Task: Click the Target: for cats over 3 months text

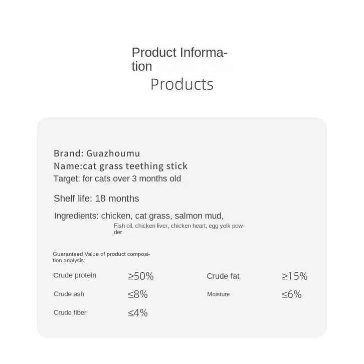Action: point(117,178)
